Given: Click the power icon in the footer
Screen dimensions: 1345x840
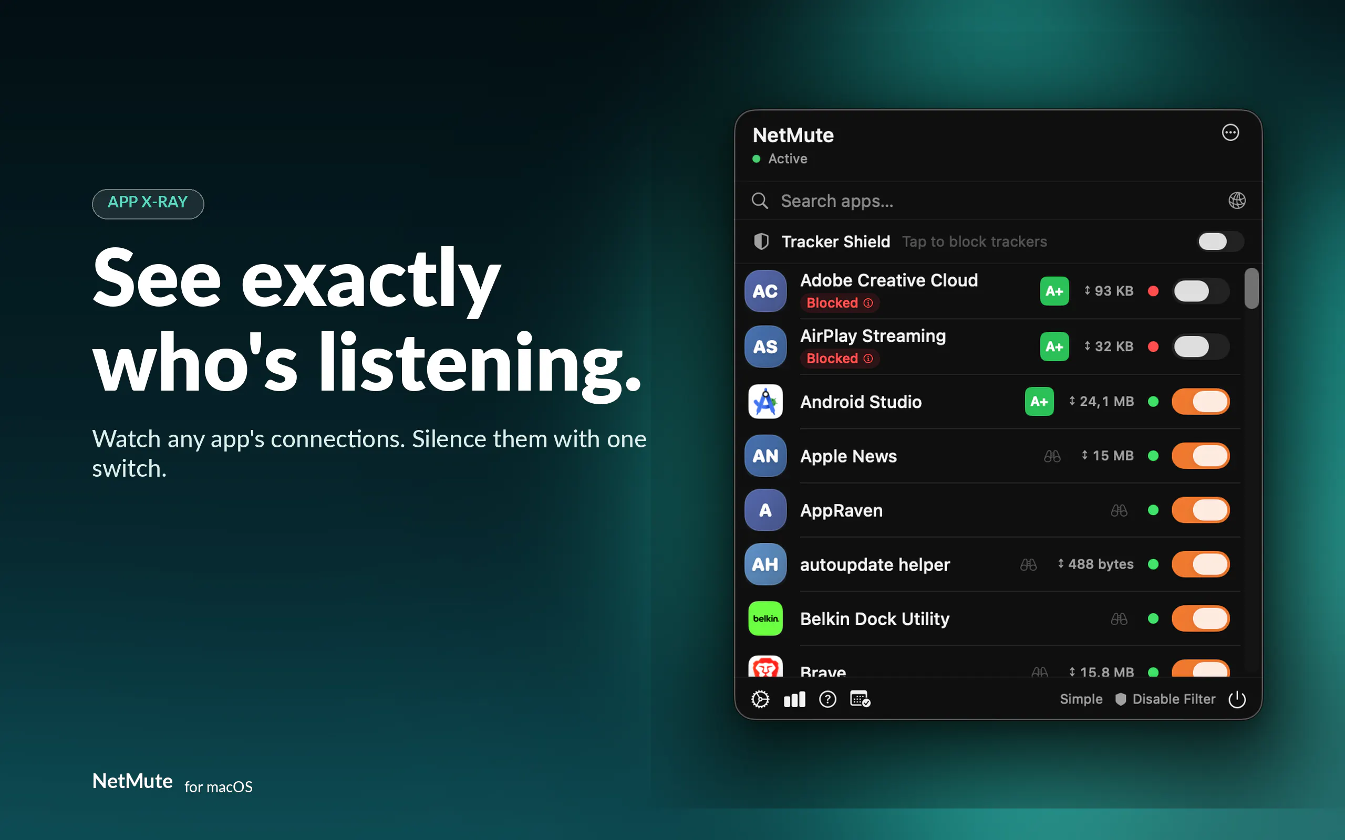Looking at the screenshot, I should 1237,699.
